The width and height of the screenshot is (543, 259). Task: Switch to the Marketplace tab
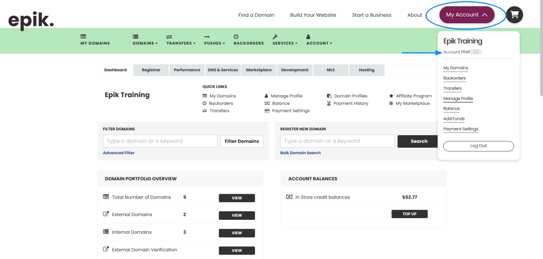[259, 70]
